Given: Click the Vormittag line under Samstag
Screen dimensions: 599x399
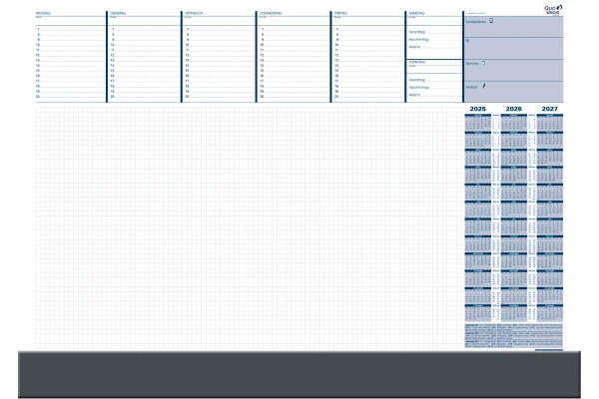Looking at the screenshot, I should [x=431, y=32].
